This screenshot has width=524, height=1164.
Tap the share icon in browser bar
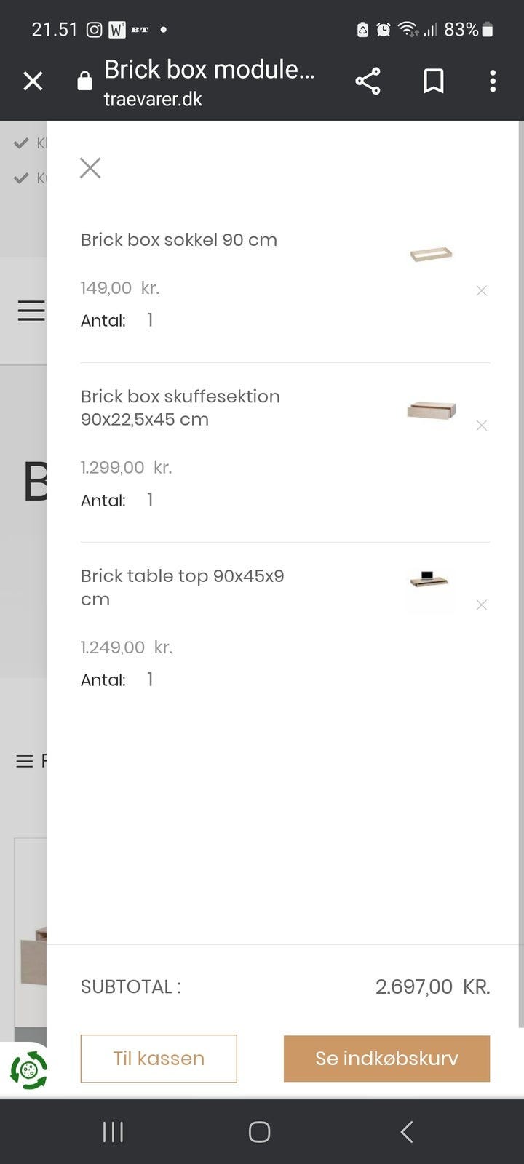coord(368,81)
